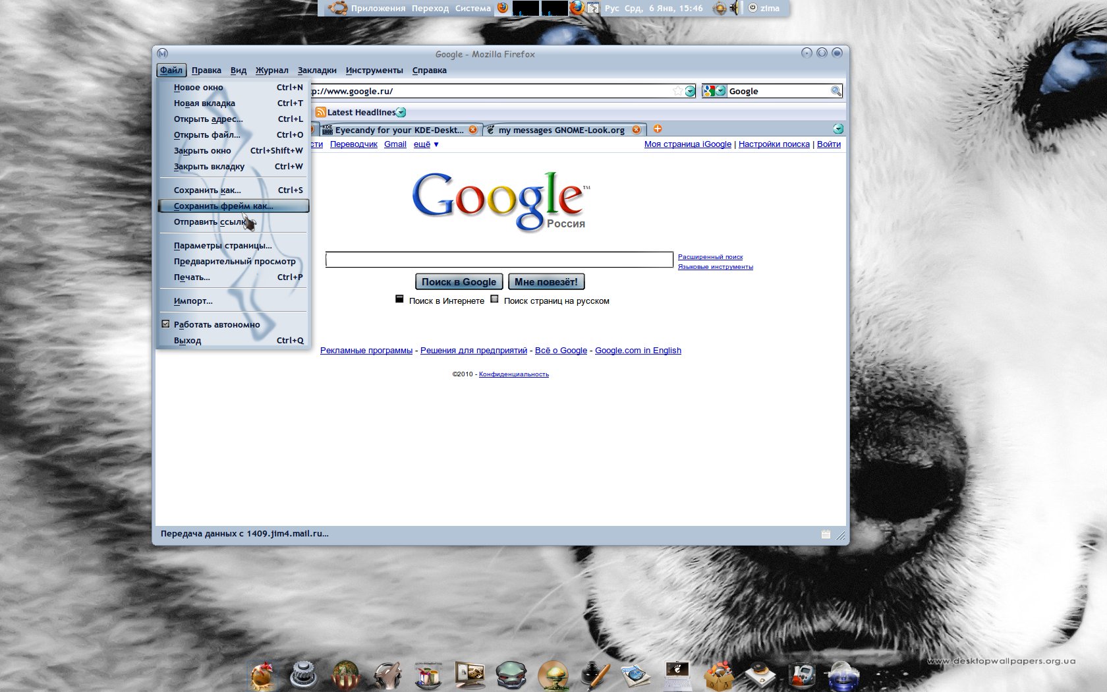Open the Настройки поиска link
This screenshot has width=1107, height=692.
(774, 144)
